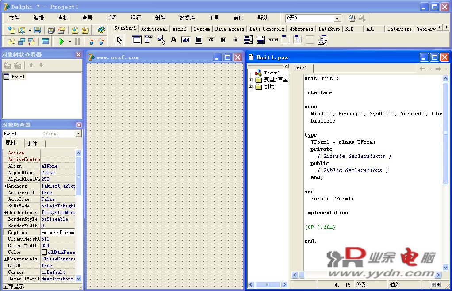Click the View Form toolbar icon
This screenshot has width=452, height=291.
[x=22, y=42]
